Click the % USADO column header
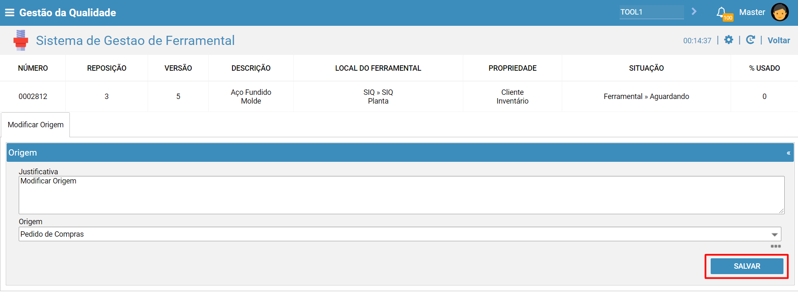Viewport: 798px width, 292px height. point(764,68)
